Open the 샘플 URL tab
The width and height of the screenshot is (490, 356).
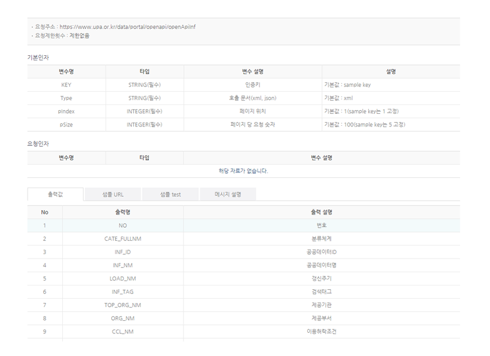tap(113, 194)
